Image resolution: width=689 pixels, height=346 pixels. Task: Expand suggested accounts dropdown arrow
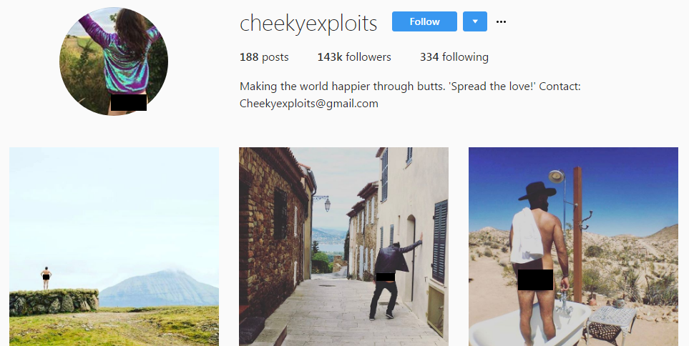pyautogui.click(x=475, y=21)
